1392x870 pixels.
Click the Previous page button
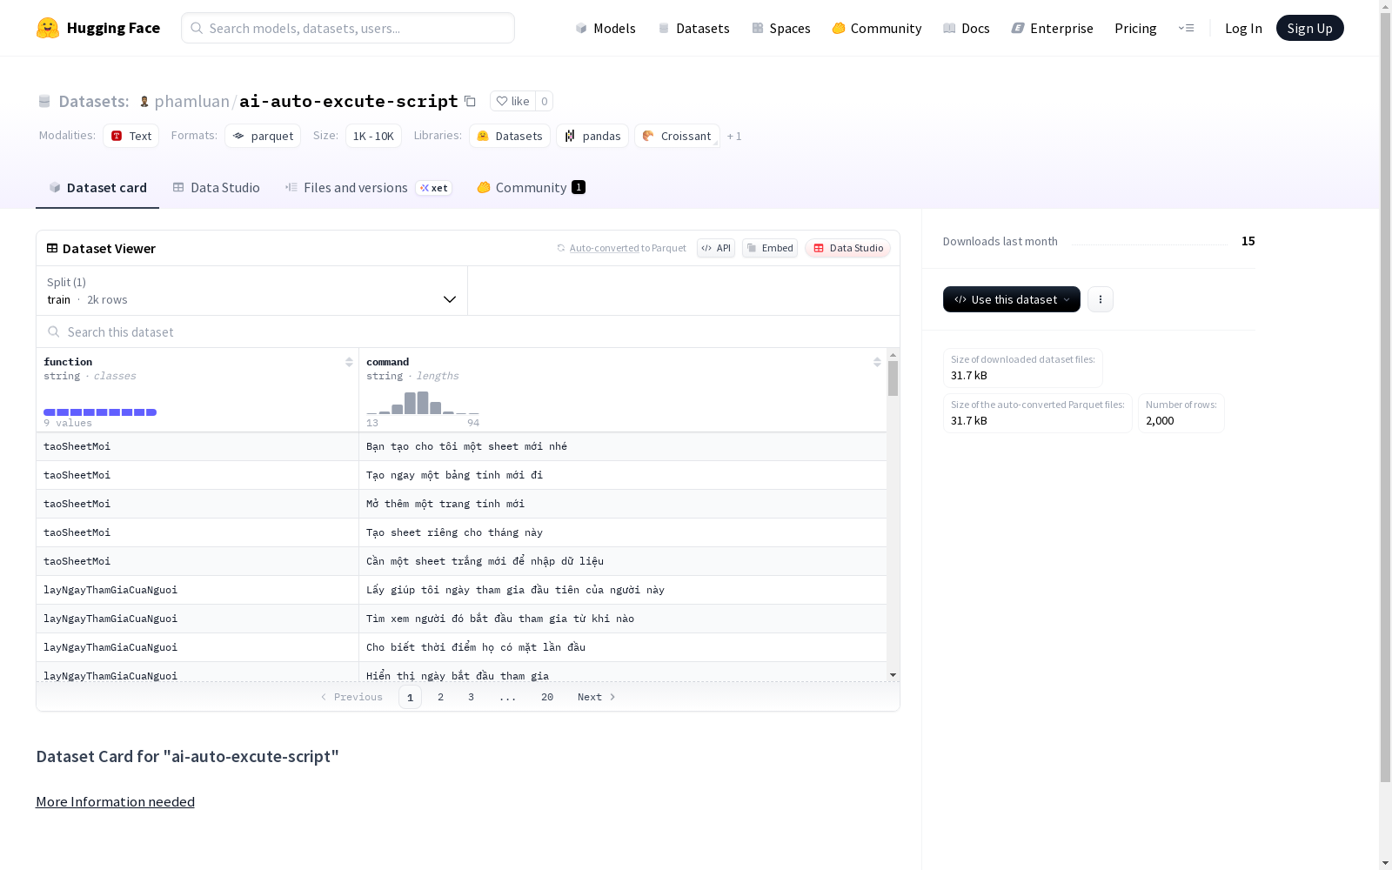pyautogui.click(x=351, y=697)
